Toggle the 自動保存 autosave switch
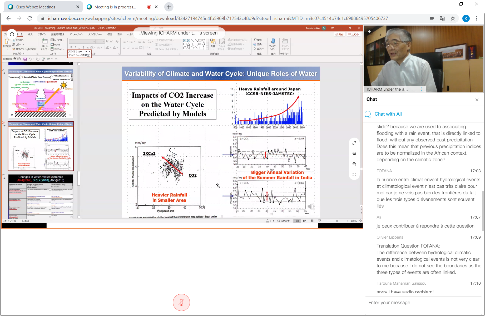This screenshot has width=485, height=316. pos(17,59)
